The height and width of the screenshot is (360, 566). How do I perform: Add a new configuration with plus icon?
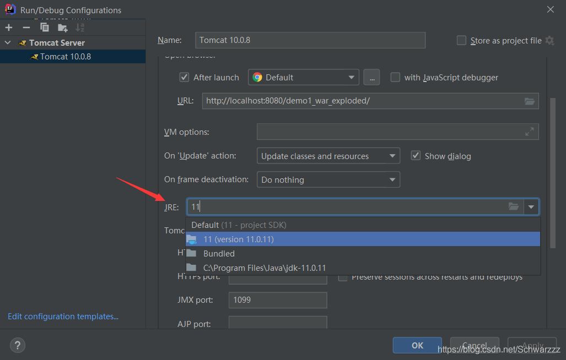coord(9,28)
